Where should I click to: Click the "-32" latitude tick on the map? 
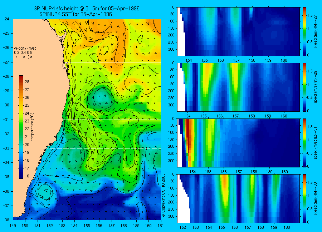6,134
